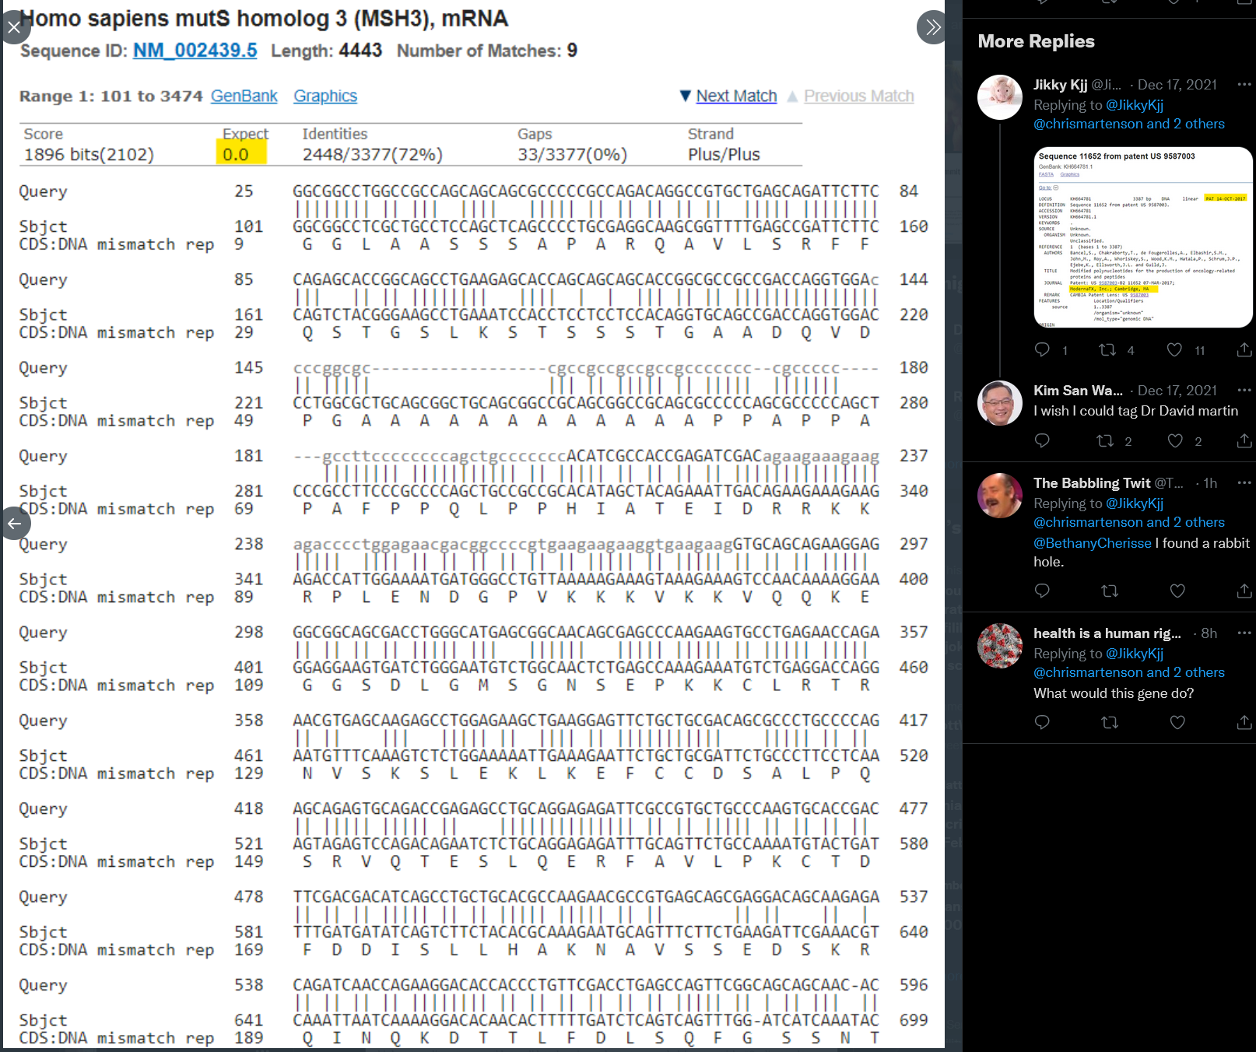Open the Dec 17, 2021 timestamp on Jikky Kjj's reply
The image size is (1256, 1052).
(1177, 85)
